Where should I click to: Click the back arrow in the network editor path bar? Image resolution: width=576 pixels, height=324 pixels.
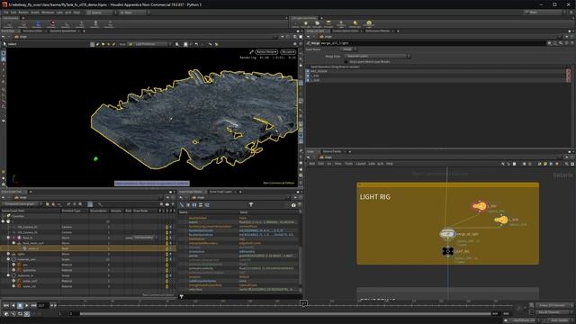309,157
